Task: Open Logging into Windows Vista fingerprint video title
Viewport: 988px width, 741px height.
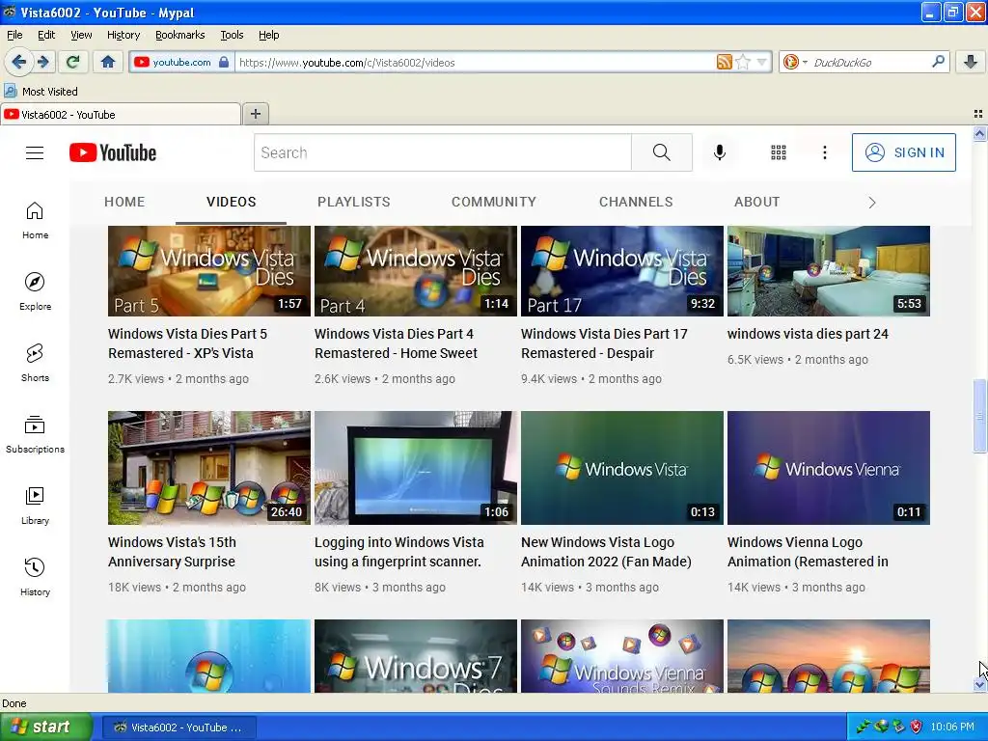Action: coord(398,552)
